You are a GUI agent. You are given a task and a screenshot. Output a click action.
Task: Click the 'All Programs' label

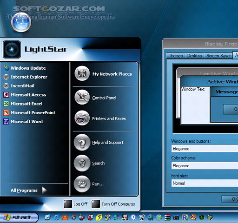tap(24, 190)
